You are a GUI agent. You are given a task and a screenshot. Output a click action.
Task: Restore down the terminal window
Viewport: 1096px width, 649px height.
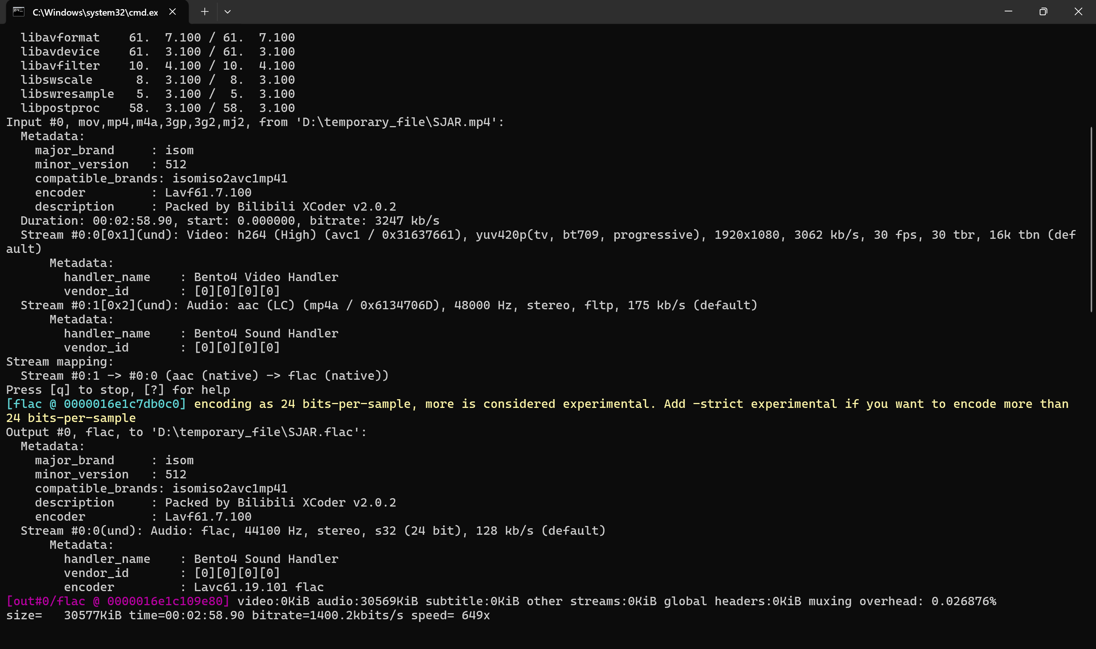click(1043, 12)
